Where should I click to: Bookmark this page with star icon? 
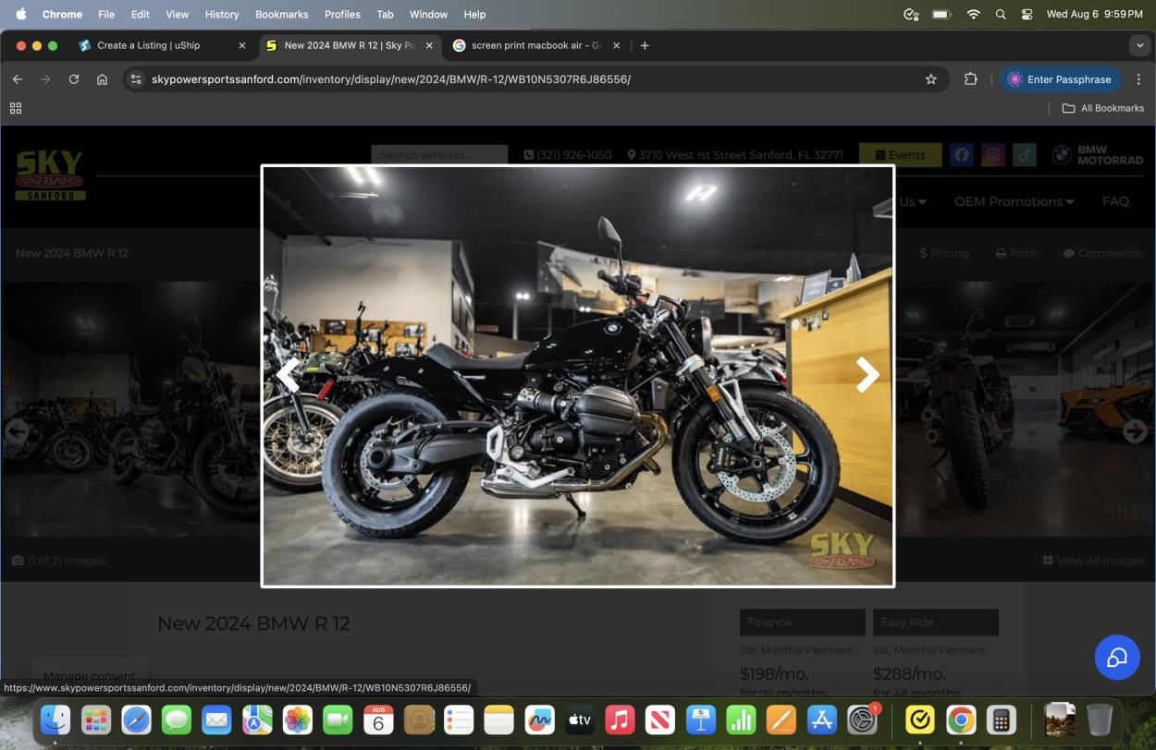click(x=931, y=79)
